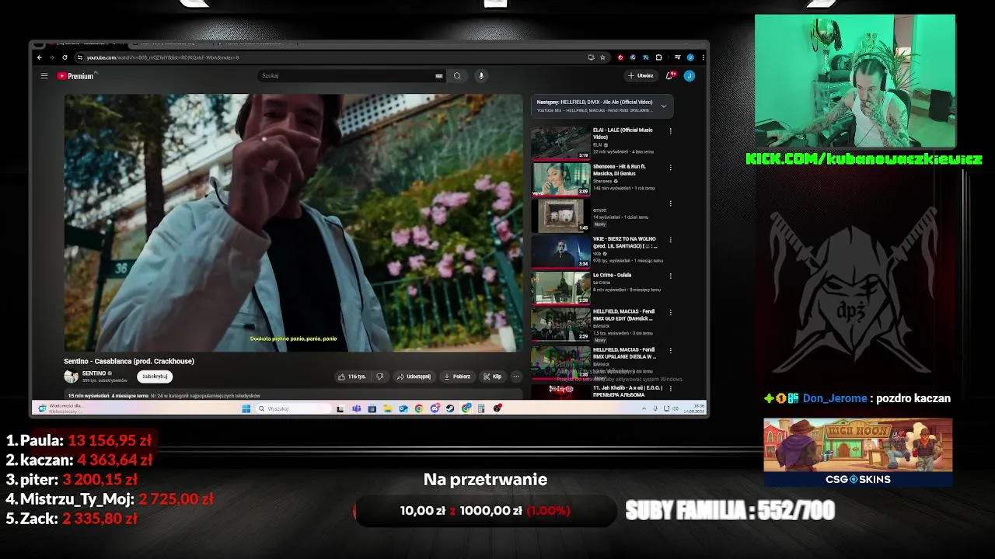995x559 pixels.
Task: Open ELAI - LALE video thumbnail
Action: click(x=560, y=143)
